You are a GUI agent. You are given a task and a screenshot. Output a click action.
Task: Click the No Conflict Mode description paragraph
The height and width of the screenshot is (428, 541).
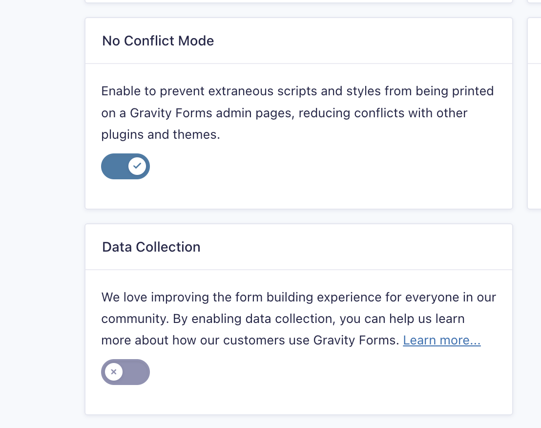click(297, 113)
